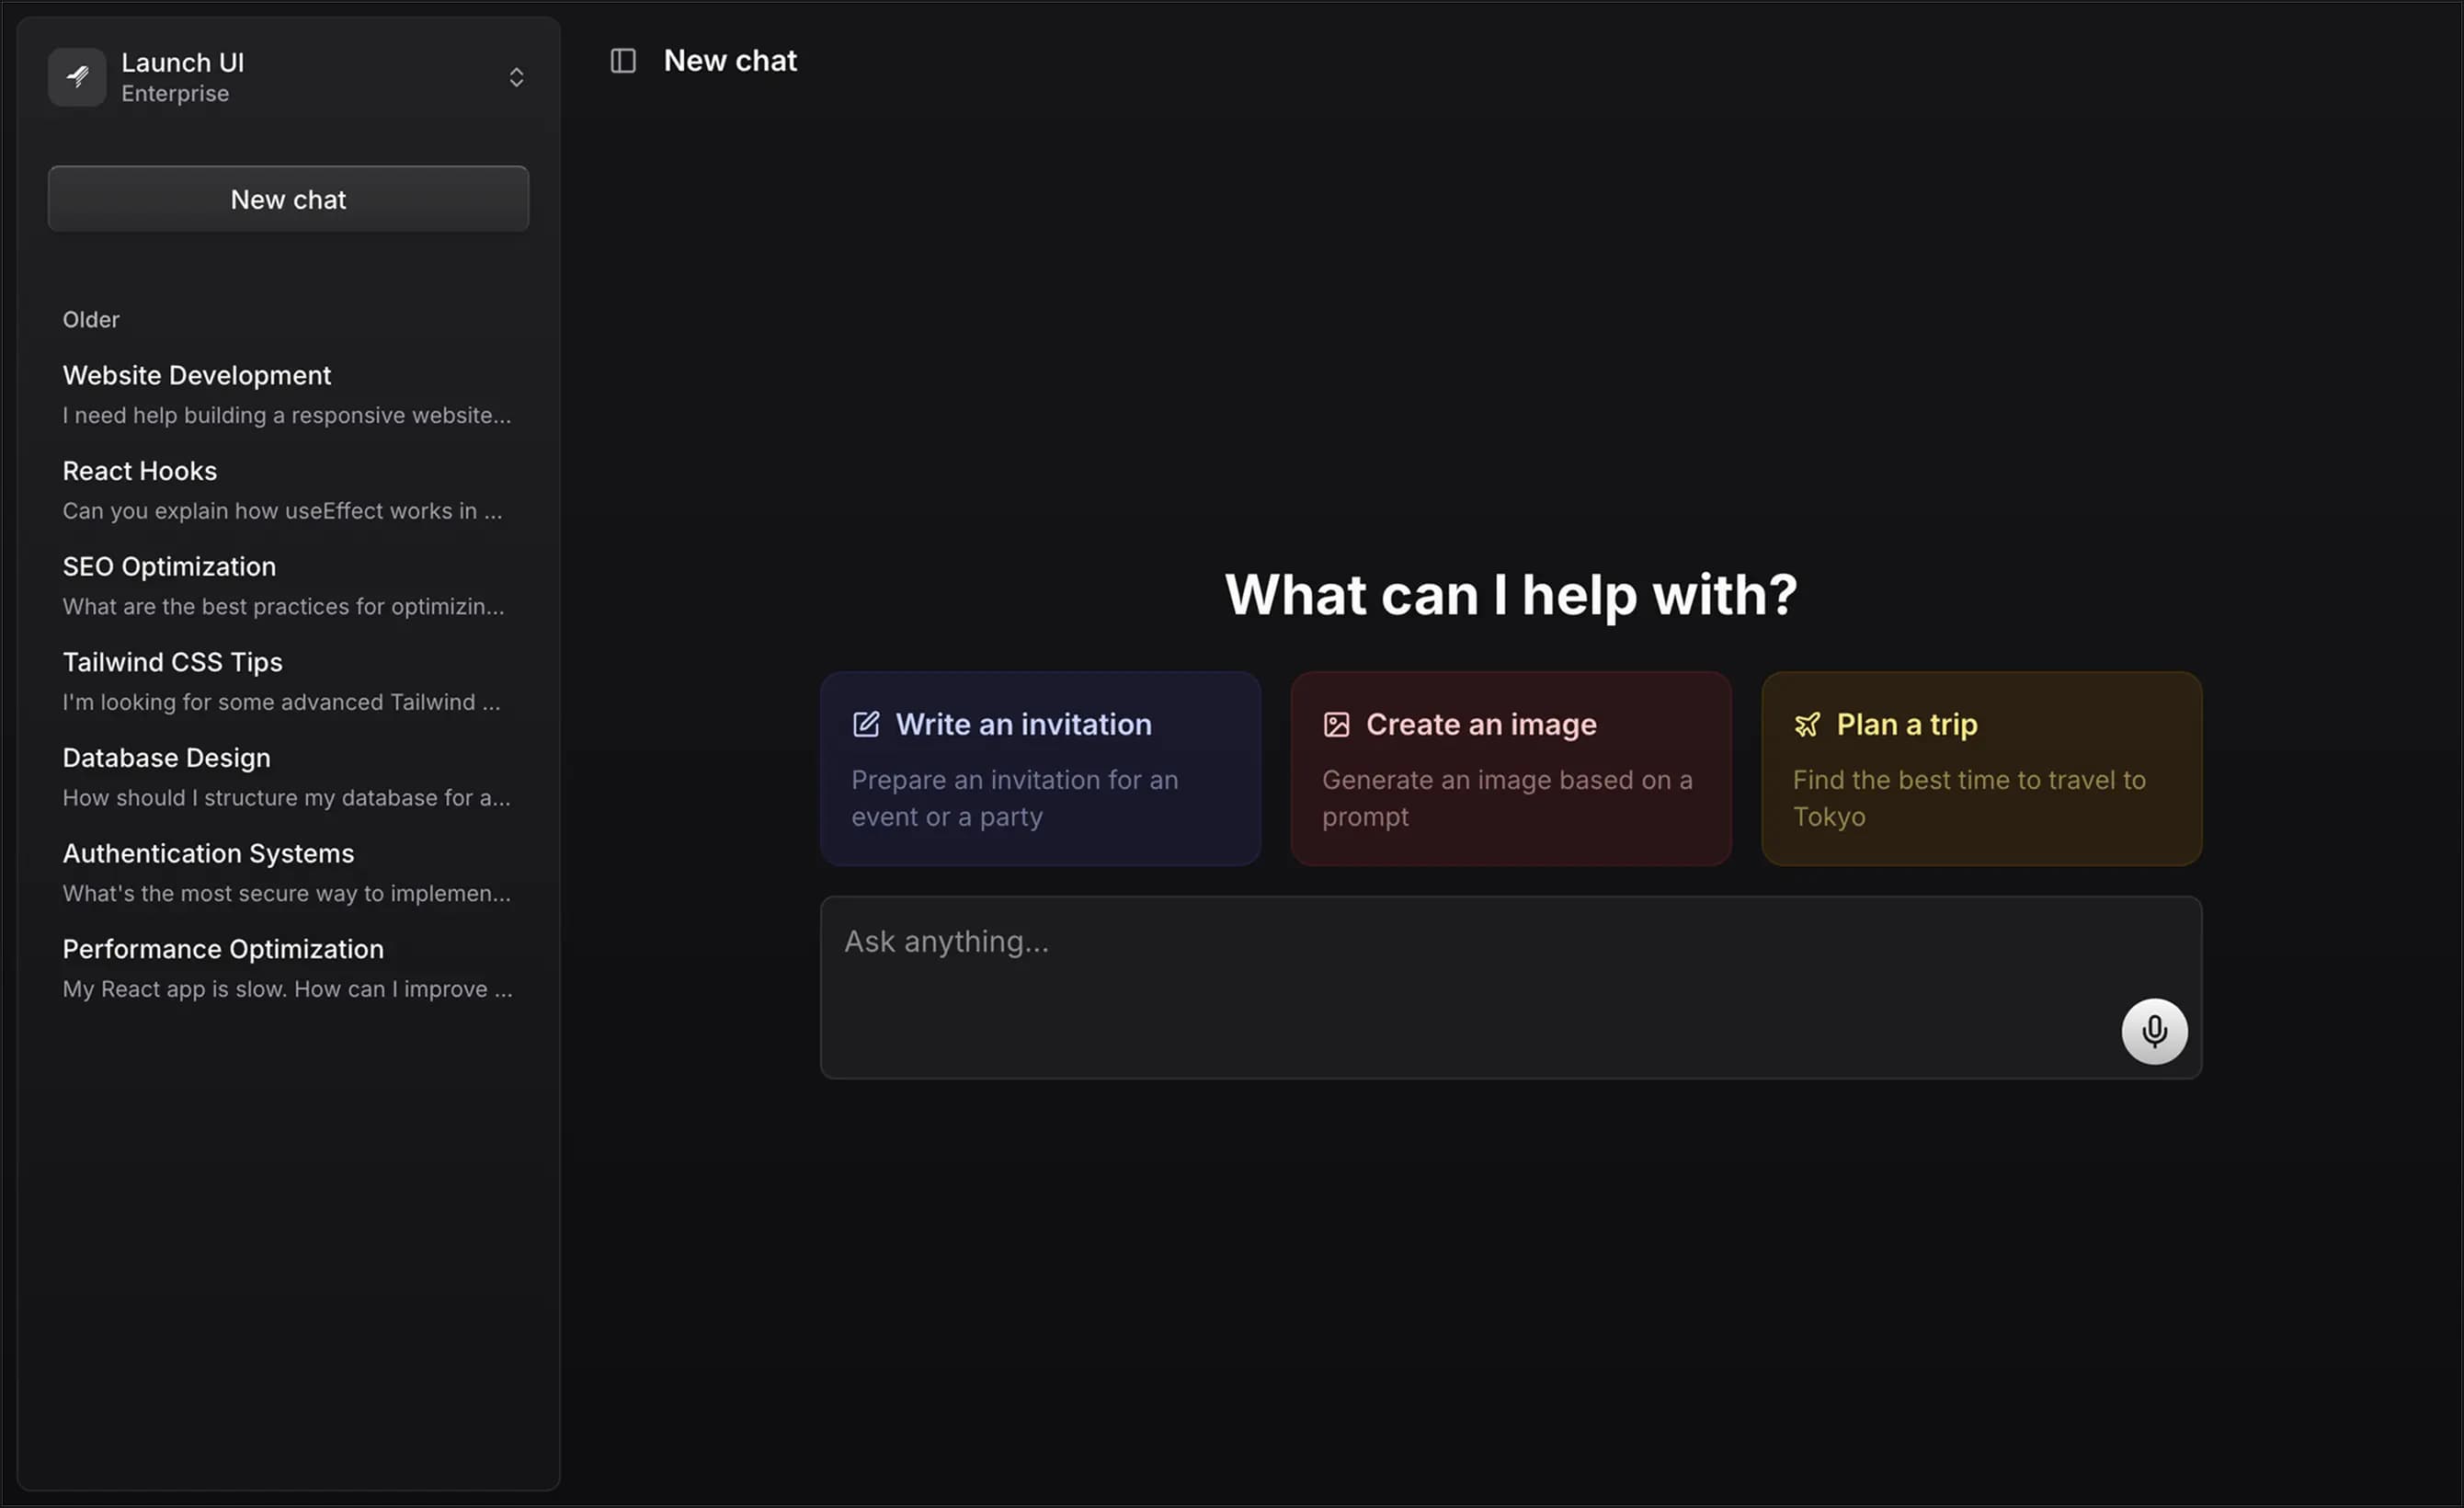Focus the Ask anything input field
The width and height of the screenshot is (2464, 1508).
coord(1510,987)
